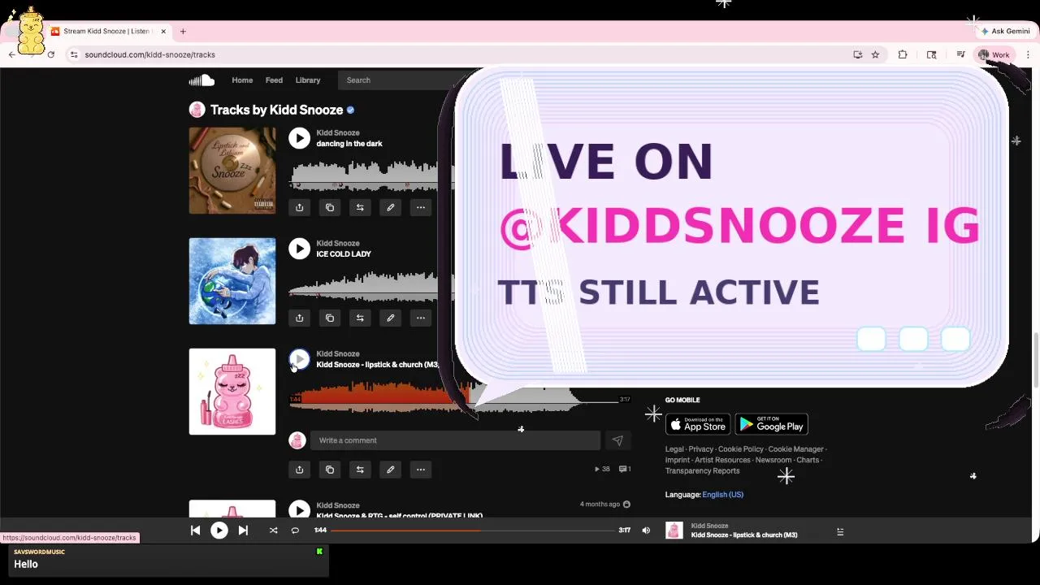The height and width of the screenshot is (585, 1040).
Task: Repost the dancing in the dark track
Action: (x=360, y=207)
